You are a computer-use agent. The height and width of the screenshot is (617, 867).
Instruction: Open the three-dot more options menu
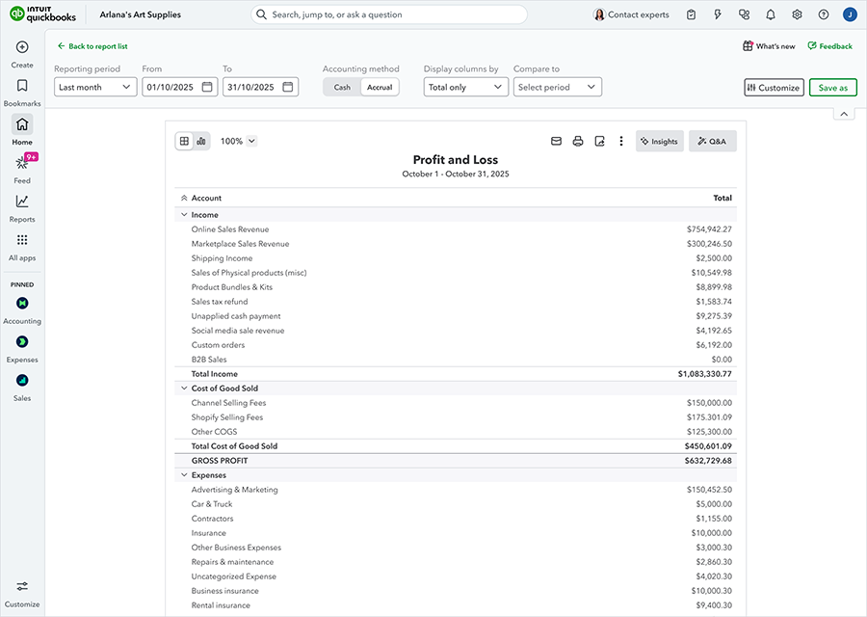621,141
